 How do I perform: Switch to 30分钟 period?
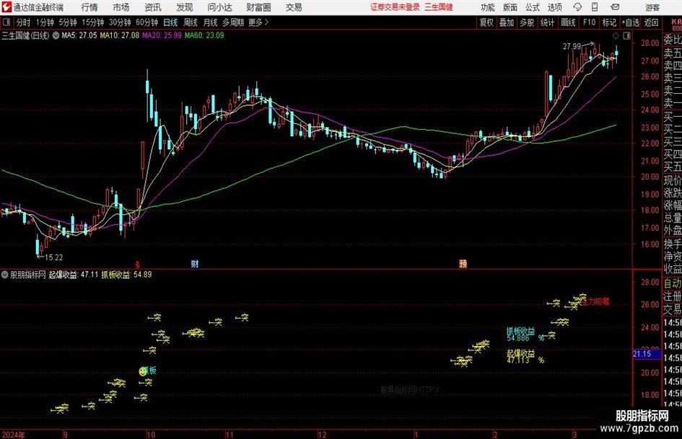tap(120, 22)
